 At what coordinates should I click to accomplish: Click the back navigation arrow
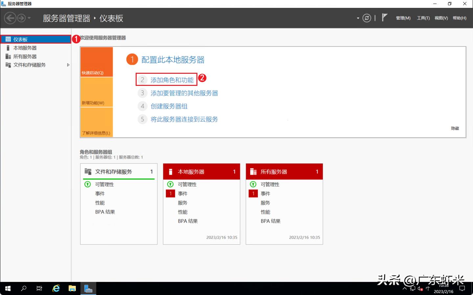click(10, 18)
